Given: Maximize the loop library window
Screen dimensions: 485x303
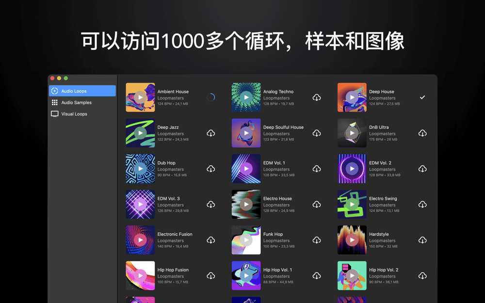Looking at the screenshot, I should tap(65, 78).
